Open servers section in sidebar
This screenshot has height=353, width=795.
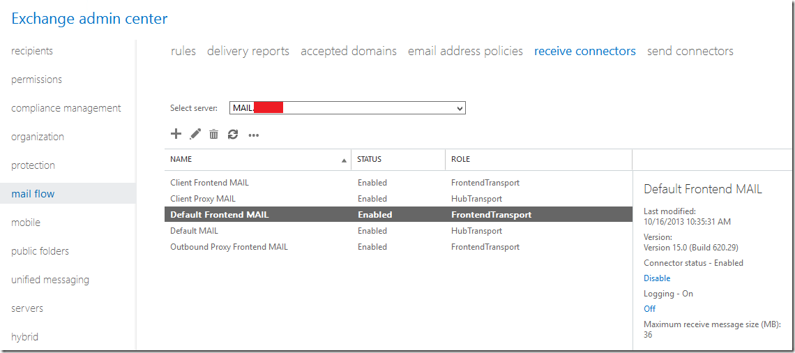coord(27,308)
